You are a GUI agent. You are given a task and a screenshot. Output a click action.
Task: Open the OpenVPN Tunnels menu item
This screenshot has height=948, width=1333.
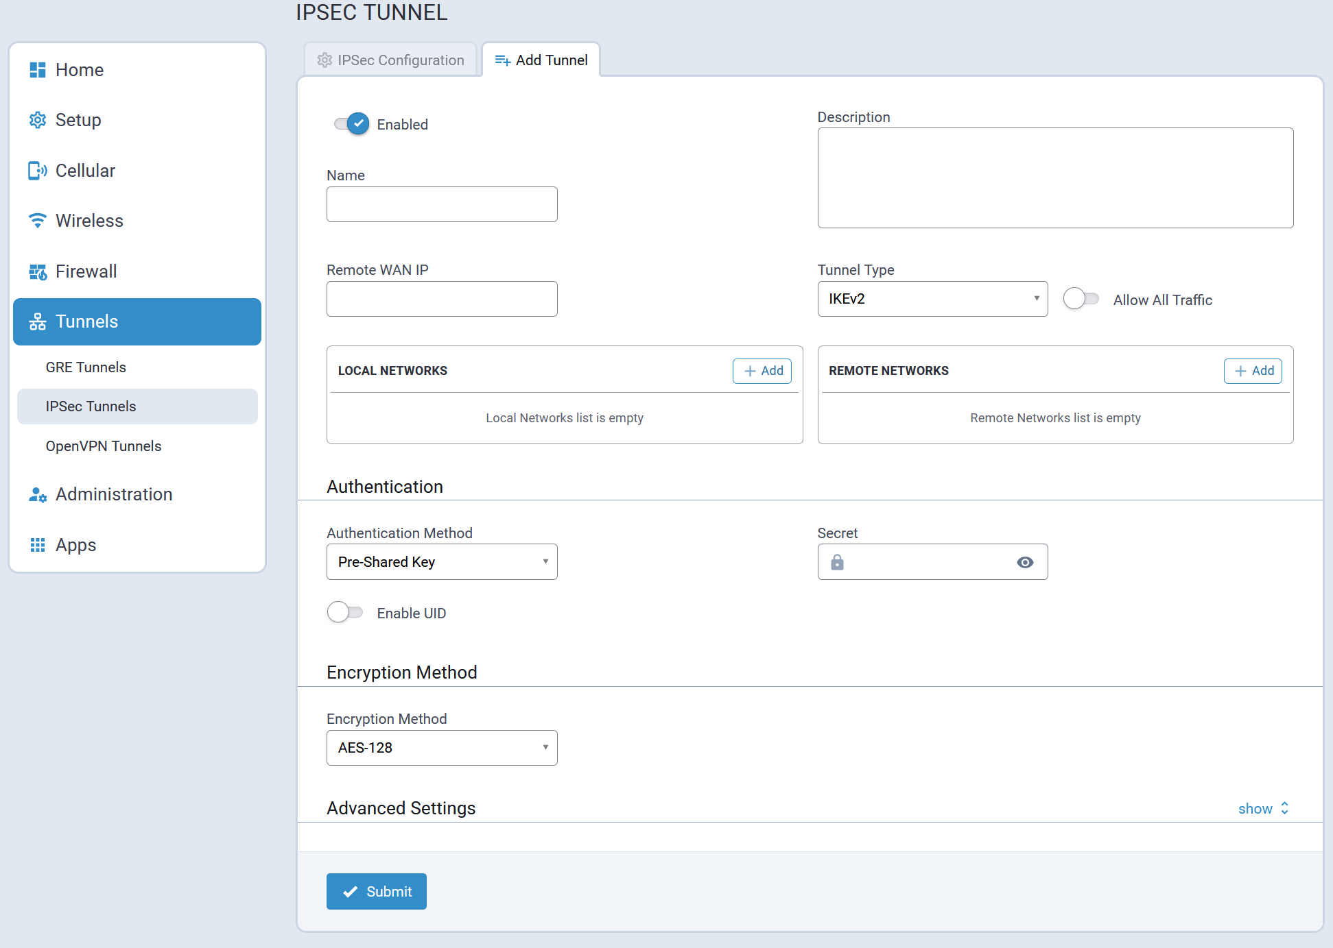[104, 446]
